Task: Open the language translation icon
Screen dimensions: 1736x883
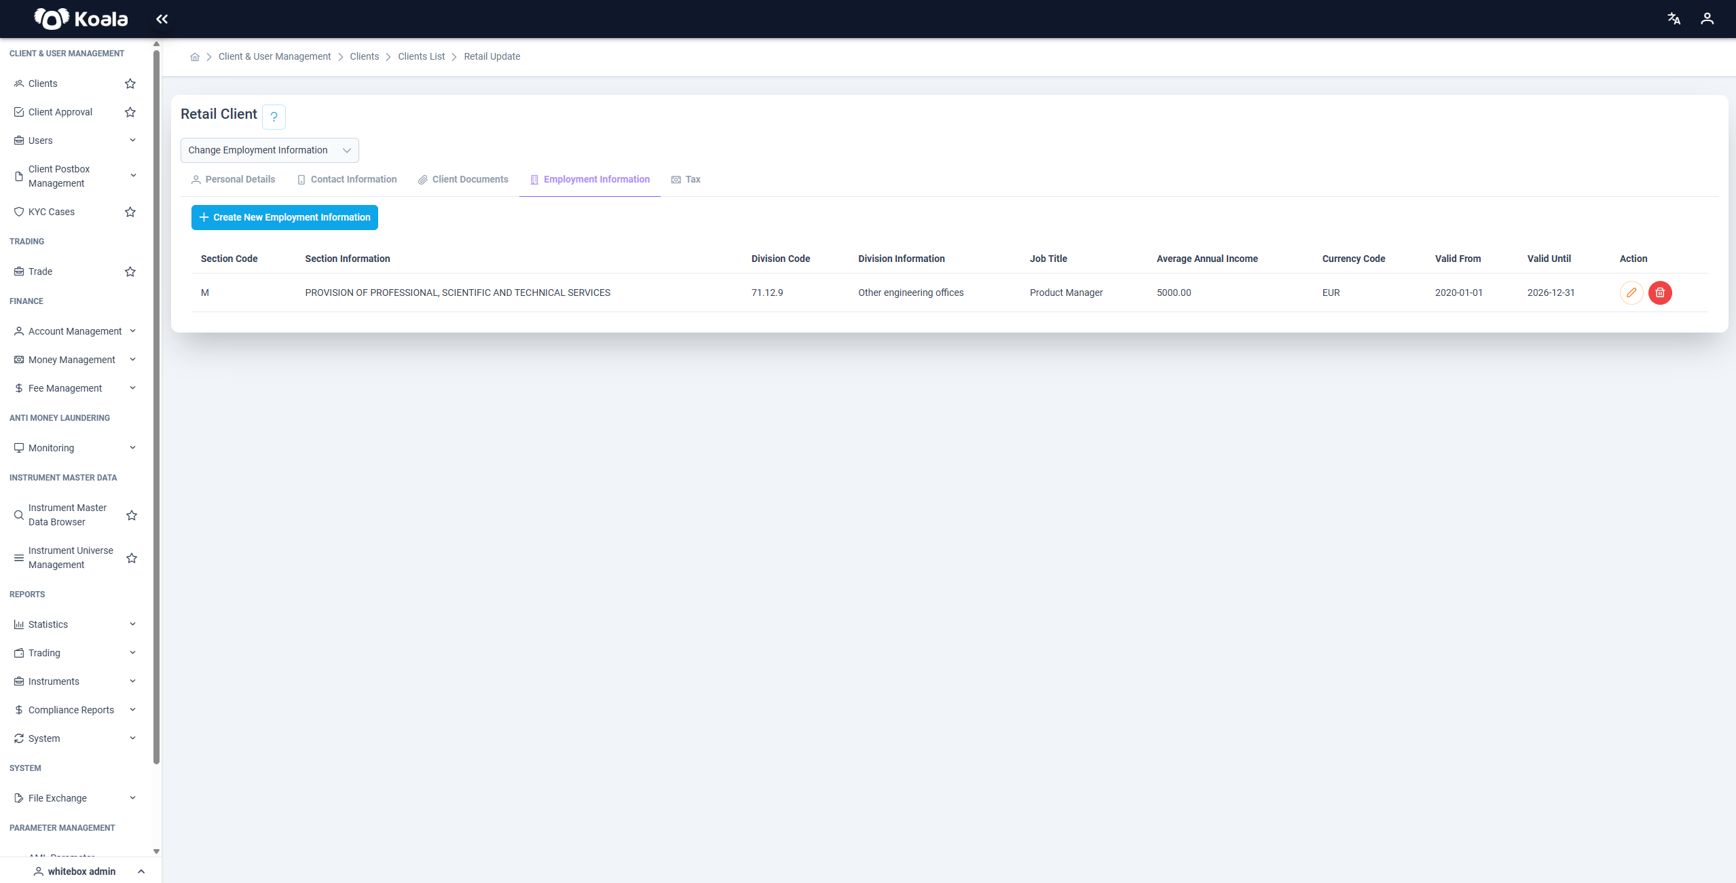Action: (x=1674, y=19)
